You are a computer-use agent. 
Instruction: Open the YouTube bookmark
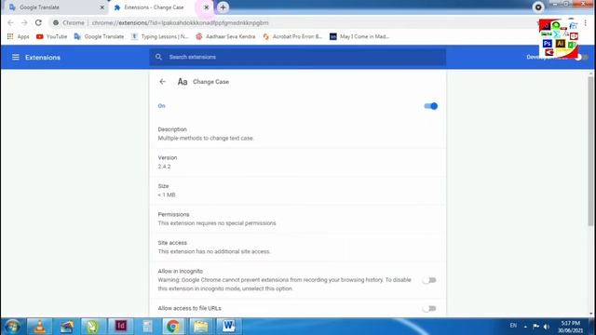click(x=52, y=36)
